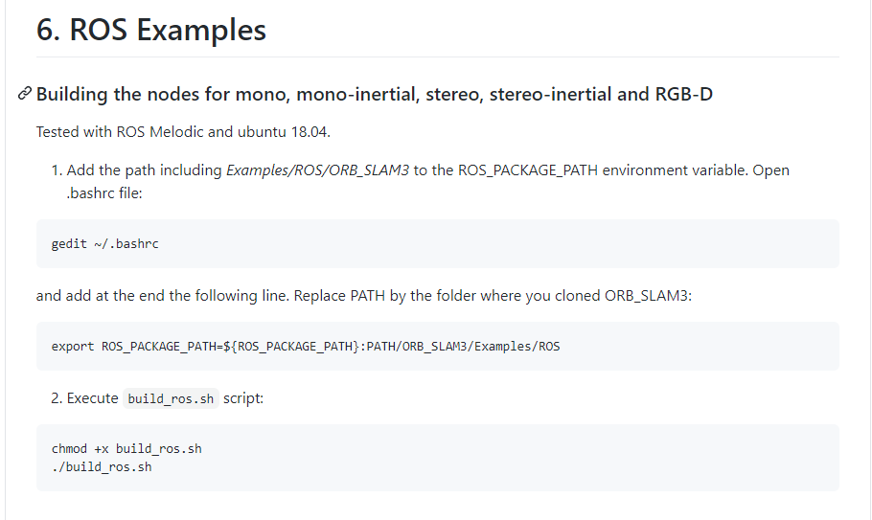The width and height of the screenshot is (872, 520).
Task: Click the "chmod +x build_ros.sh" command line
Action: [x=126, y=449]
